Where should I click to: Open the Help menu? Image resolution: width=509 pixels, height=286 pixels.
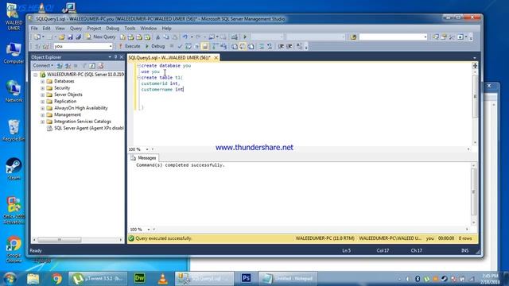(x=166, y=29)
